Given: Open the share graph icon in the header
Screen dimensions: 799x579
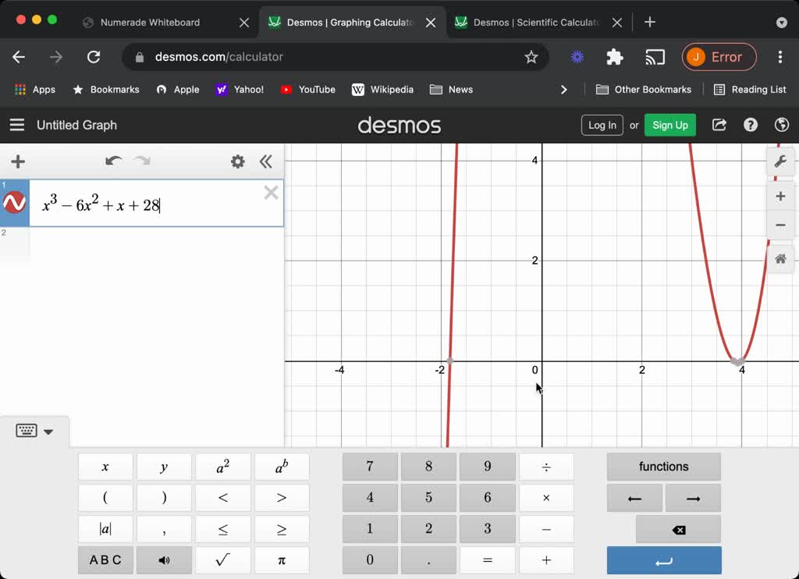Looking at the screenshot, I should [x=719, y=125].
